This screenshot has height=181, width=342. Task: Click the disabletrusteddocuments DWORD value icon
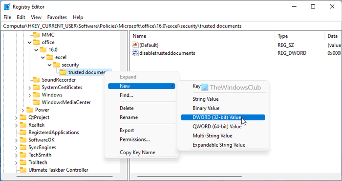(x=135, y=53)
